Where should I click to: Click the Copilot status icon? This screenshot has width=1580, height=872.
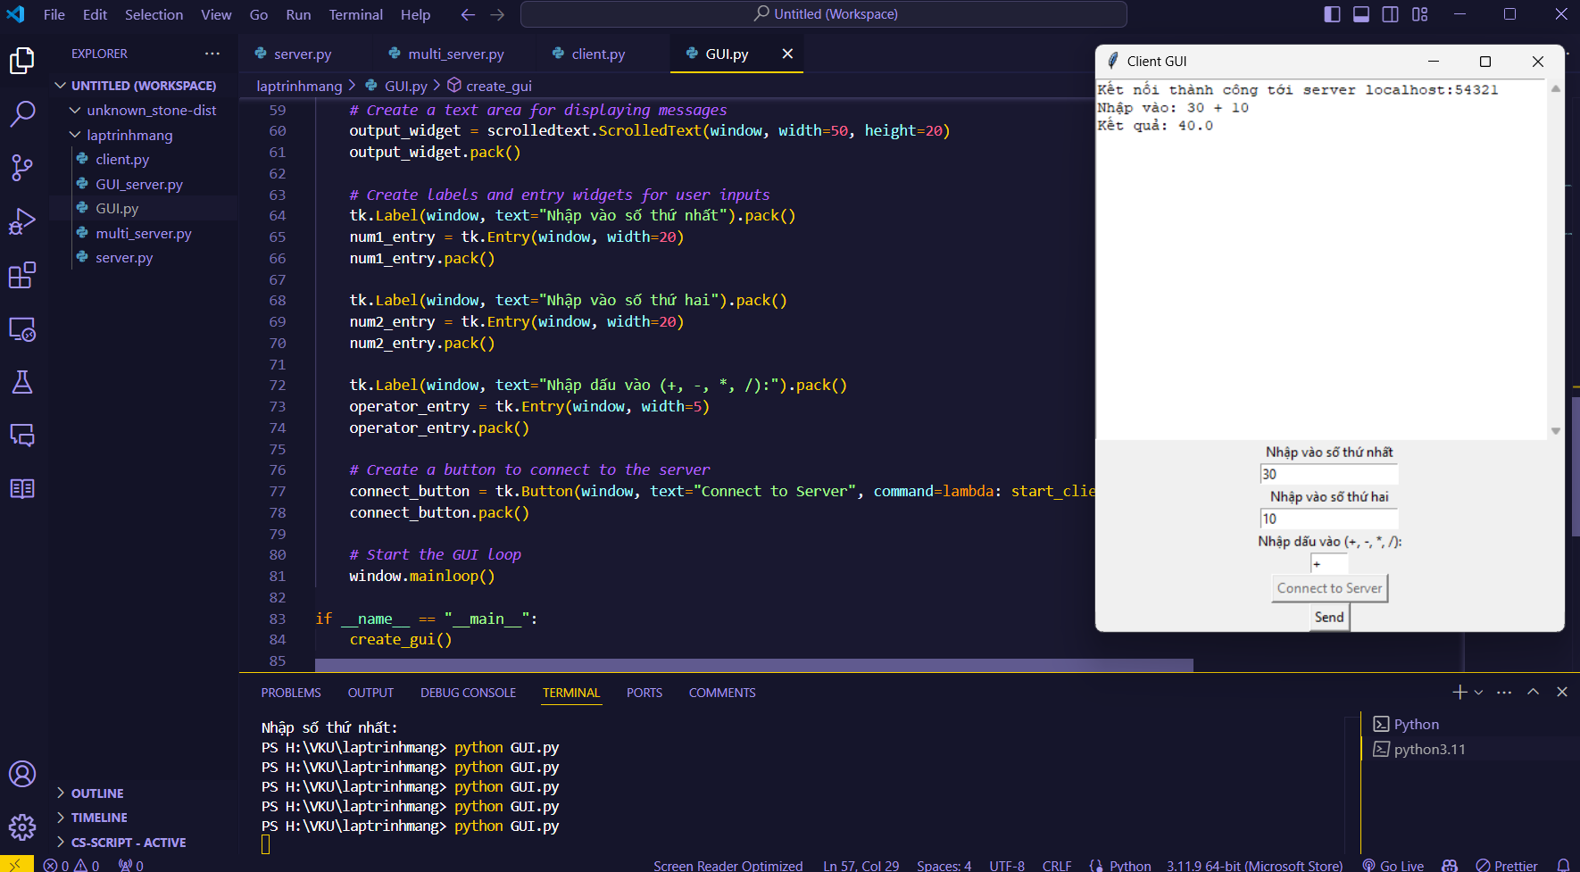1450,865
